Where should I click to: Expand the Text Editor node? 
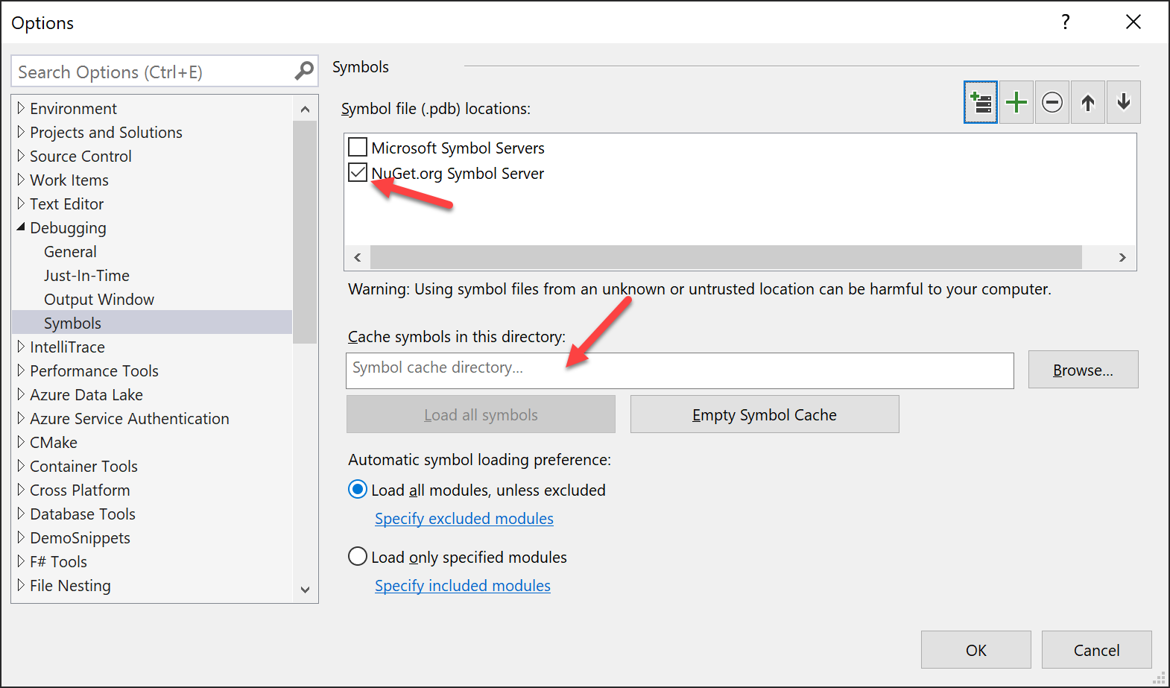click(21, 203)
